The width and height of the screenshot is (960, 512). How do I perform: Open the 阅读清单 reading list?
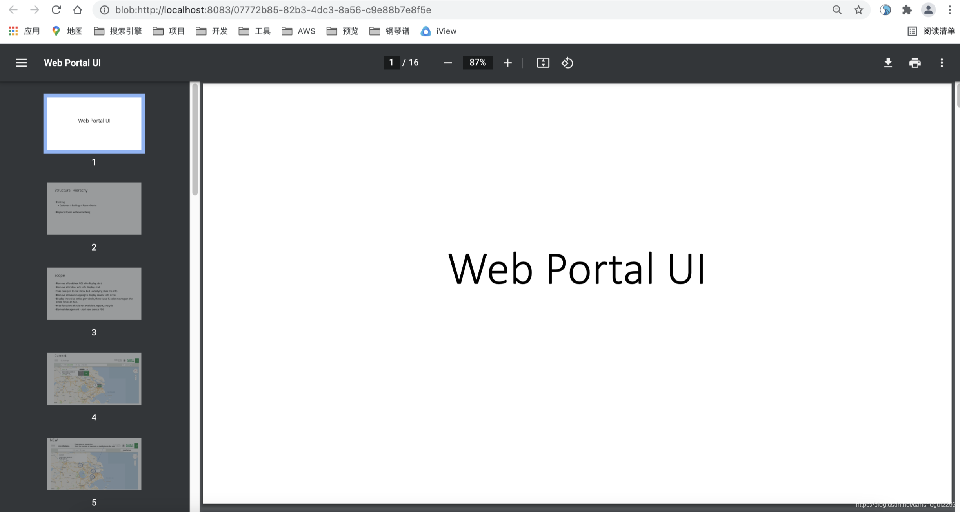931,31
